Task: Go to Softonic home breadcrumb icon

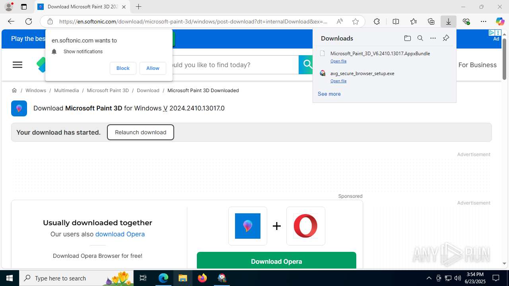Action: (14, 91)
